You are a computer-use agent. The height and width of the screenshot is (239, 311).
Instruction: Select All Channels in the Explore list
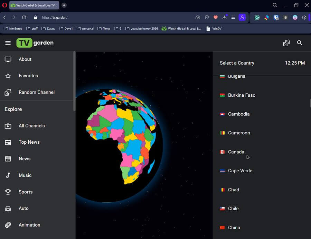tap(31, 126)
